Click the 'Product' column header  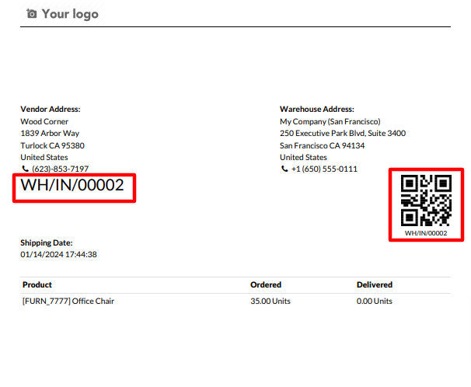pyautogui.click(x=37, y=284)
